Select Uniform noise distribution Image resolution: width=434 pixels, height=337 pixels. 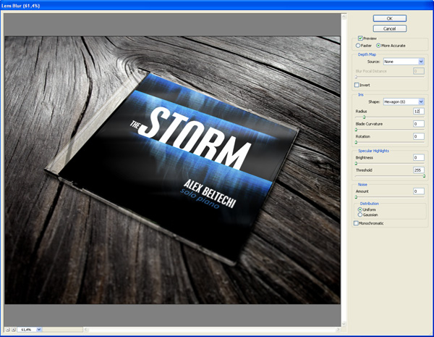point(360,209)
